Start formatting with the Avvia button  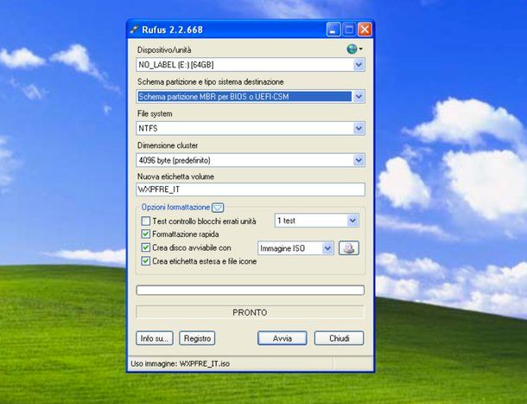(x=283, y=338)
